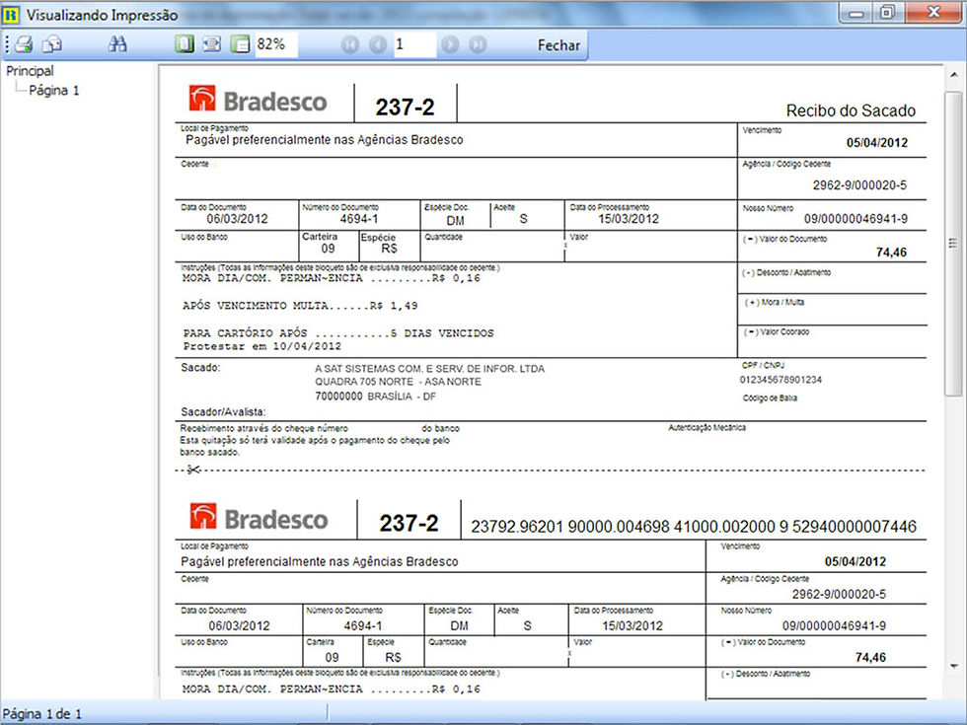Image resolution: width=967 pixels, height=725 pixels.
Task: Click the printer icon to print
Action: tap(24, 43)
